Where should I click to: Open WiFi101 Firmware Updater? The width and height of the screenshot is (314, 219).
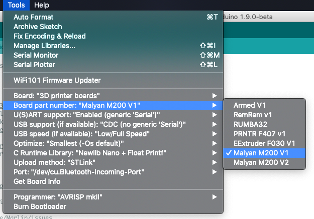pos(113,80)
